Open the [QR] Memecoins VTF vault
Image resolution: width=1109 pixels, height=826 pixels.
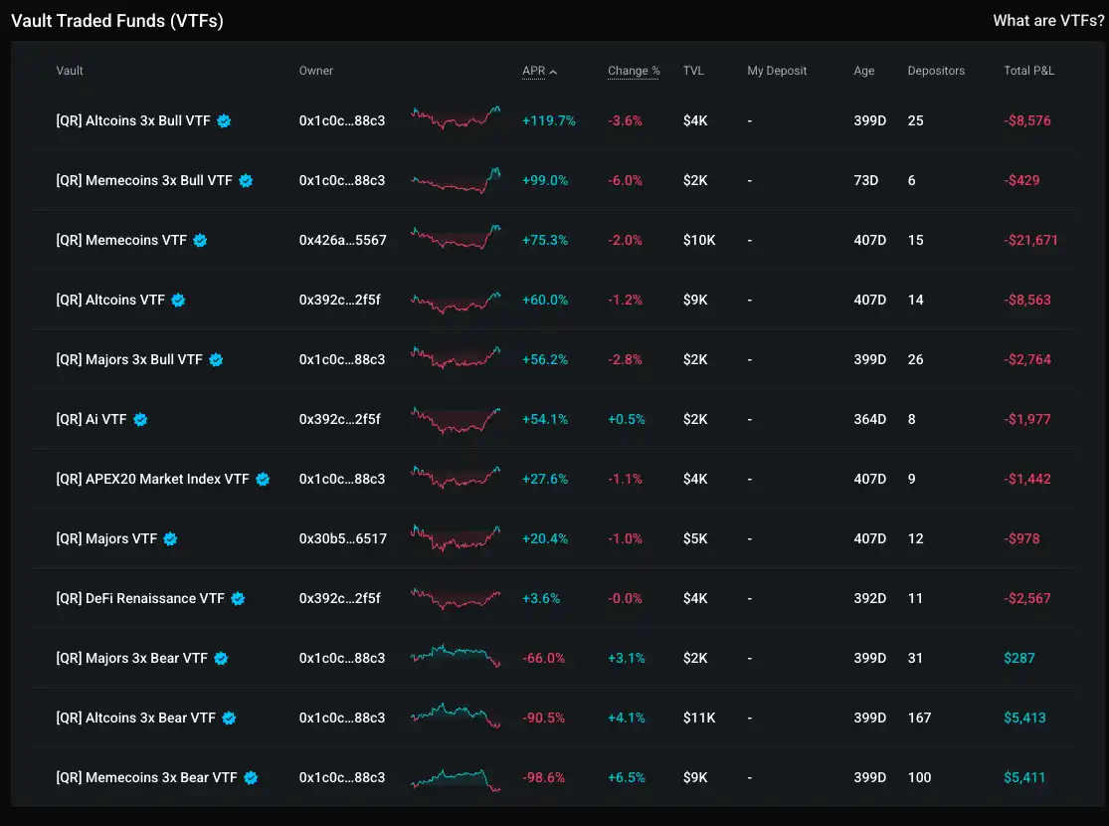[x=120, y=240]
